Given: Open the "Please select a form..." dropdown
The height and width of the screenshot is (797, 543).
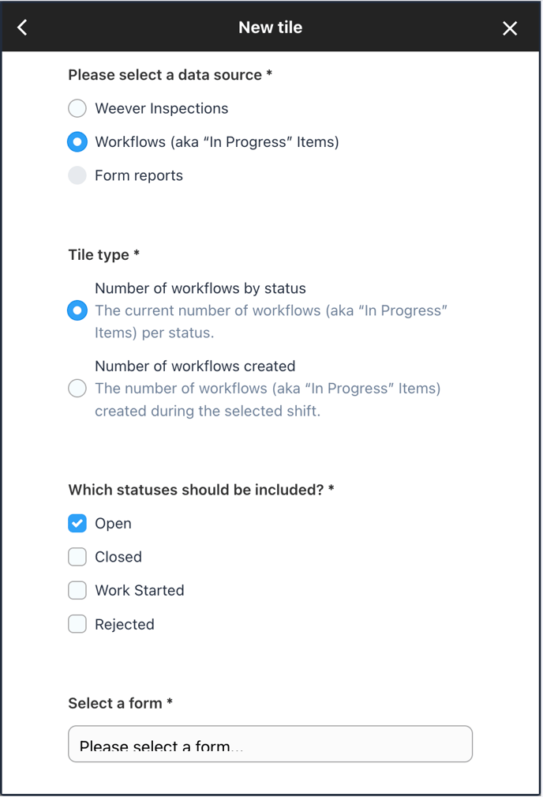Looking at the screenshot, I should (x=270, y=743).
